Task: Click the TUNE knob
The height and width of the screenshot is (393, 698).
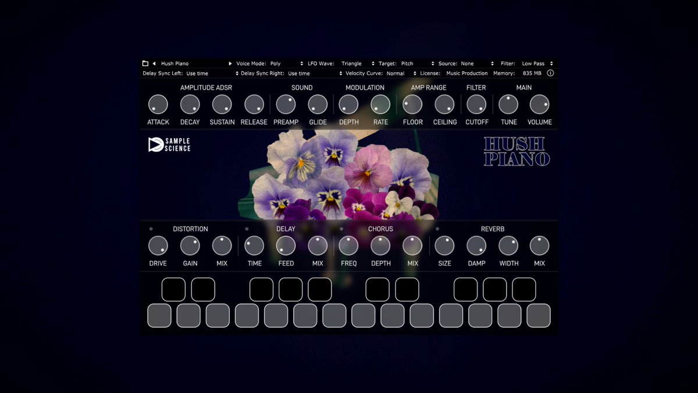Action: click(508, 104)
